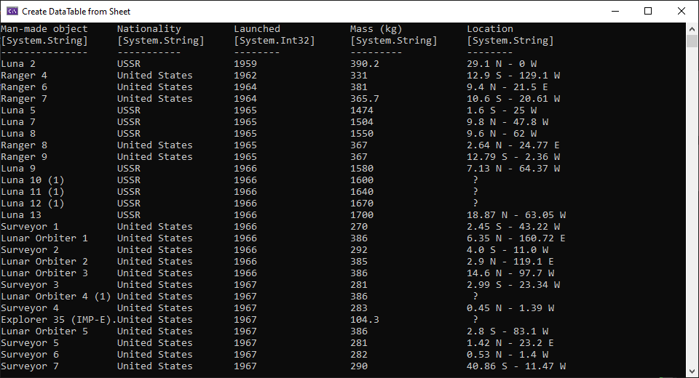Click the 390.2 mass value
Image resolution: width=699 pixels, height=378 pixels.
(365, 64)
